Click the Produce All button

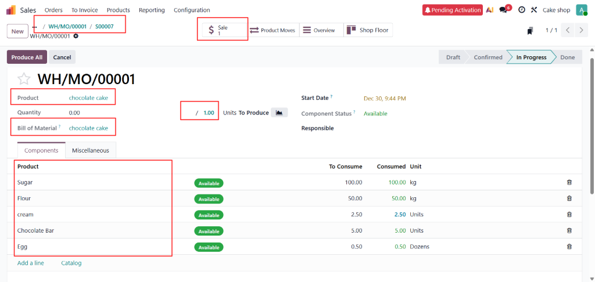point(27,57)
